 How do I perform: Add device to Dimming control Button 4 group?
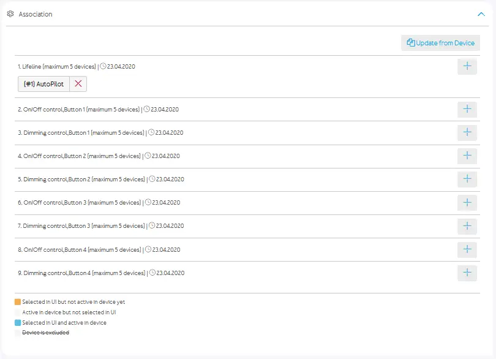(x=467, y=273)
